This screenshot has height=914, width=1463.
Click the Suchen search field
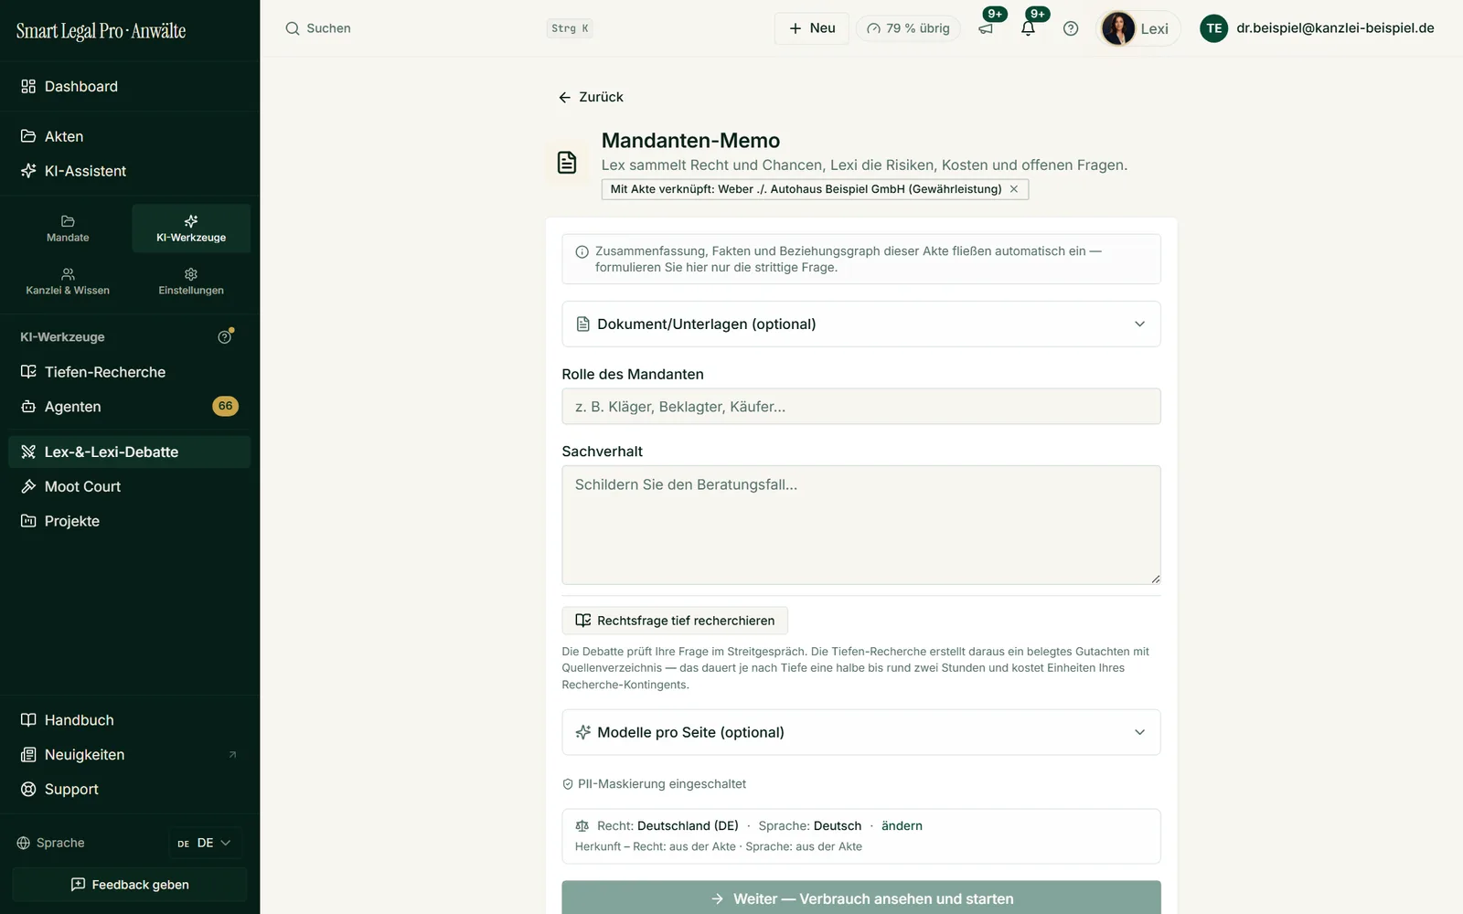coord(439,28)
